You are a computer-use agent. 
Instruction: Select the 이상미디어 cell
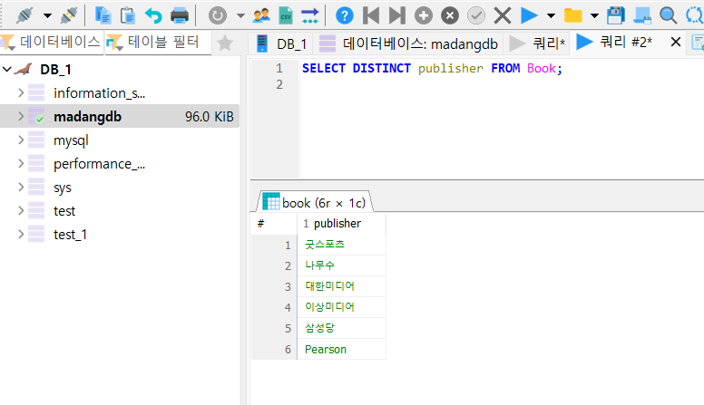tap(341, 307)
